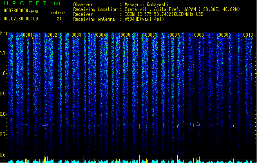The width and height of the screenshot is (257, 163).
Task: Click the 0.6 kHz axis tick label
Action: coord(3,155)
